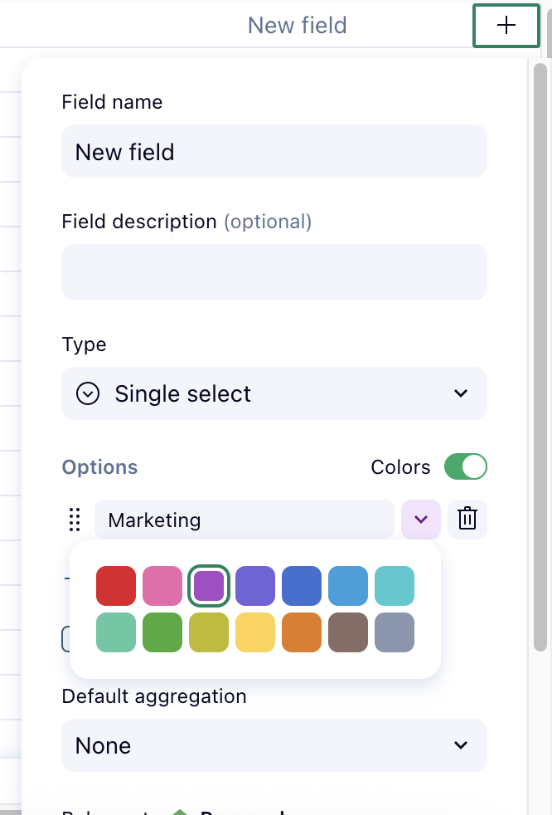This screenshot has height=815, width=552.
Task: Choose the teal cyan color swatch
Action: (x=395, y=586)
